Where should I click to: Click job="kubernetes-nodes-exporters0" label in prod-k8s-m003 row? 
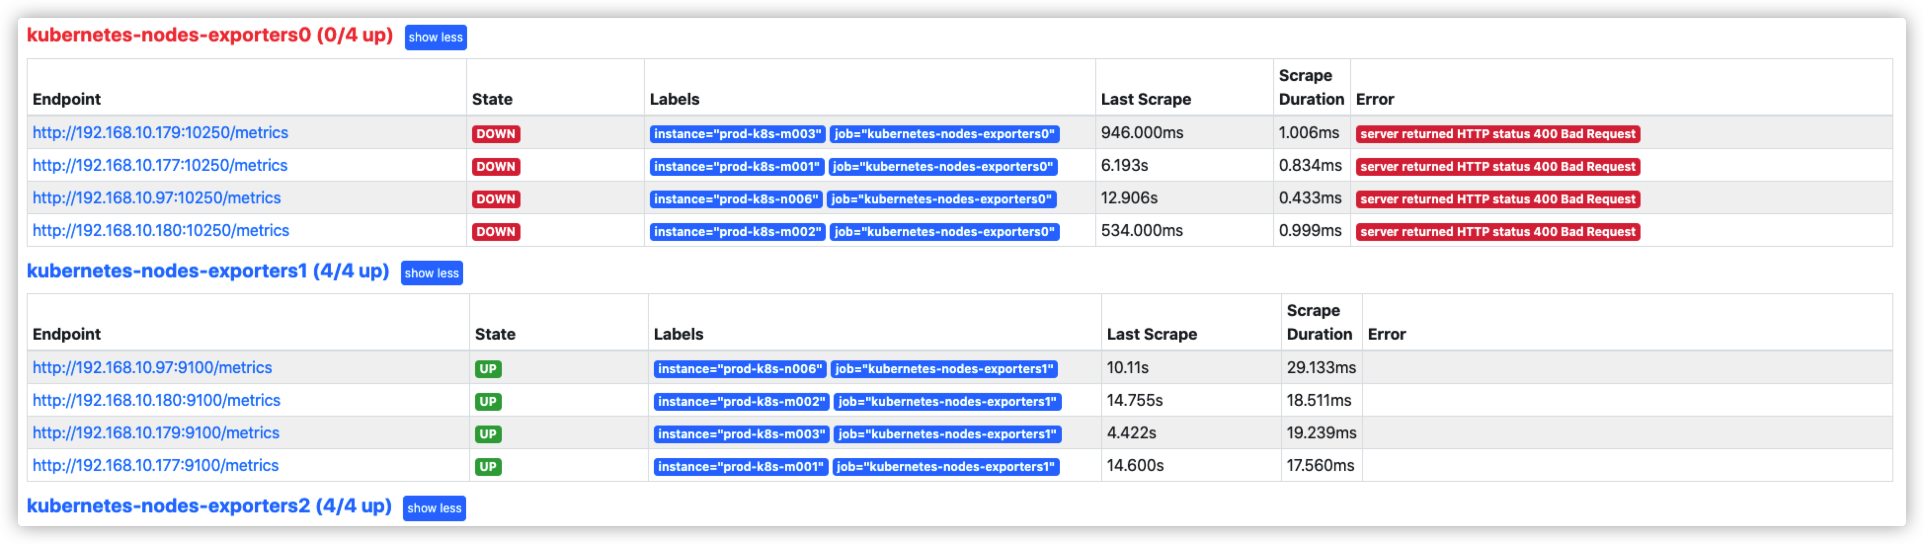pos(945,134)
